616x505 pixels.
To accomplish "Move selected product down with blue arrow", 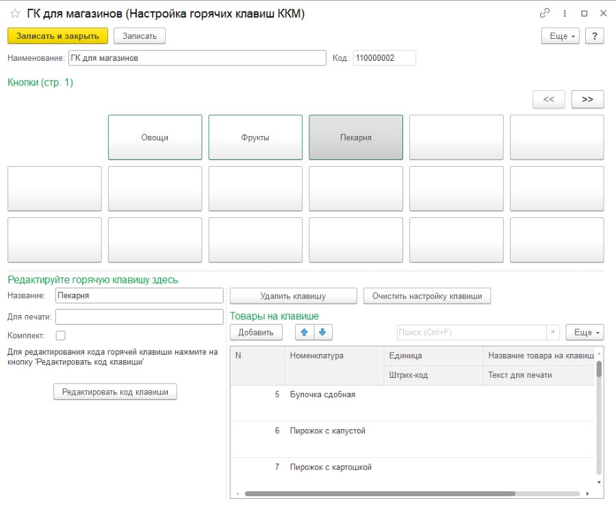I will (322, 333).
